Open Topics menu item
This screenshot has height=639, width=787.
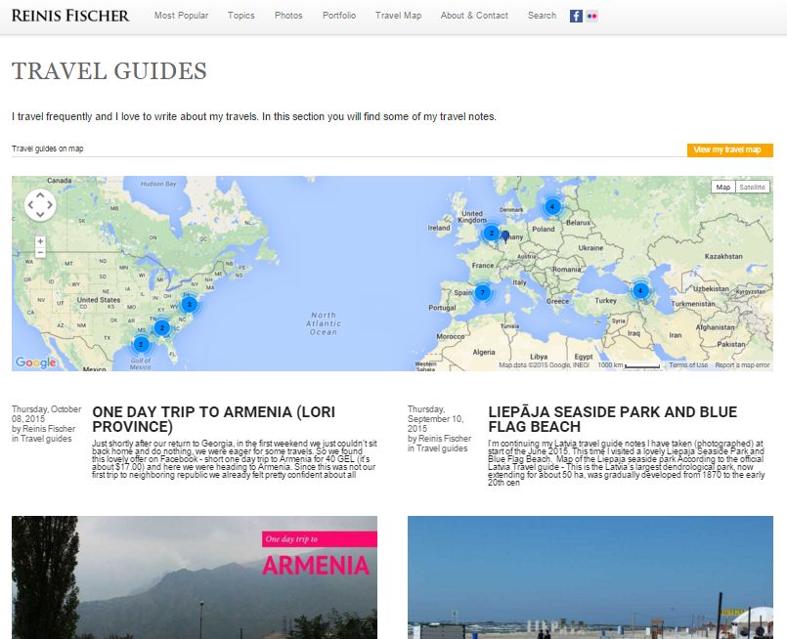pos(240,16)
